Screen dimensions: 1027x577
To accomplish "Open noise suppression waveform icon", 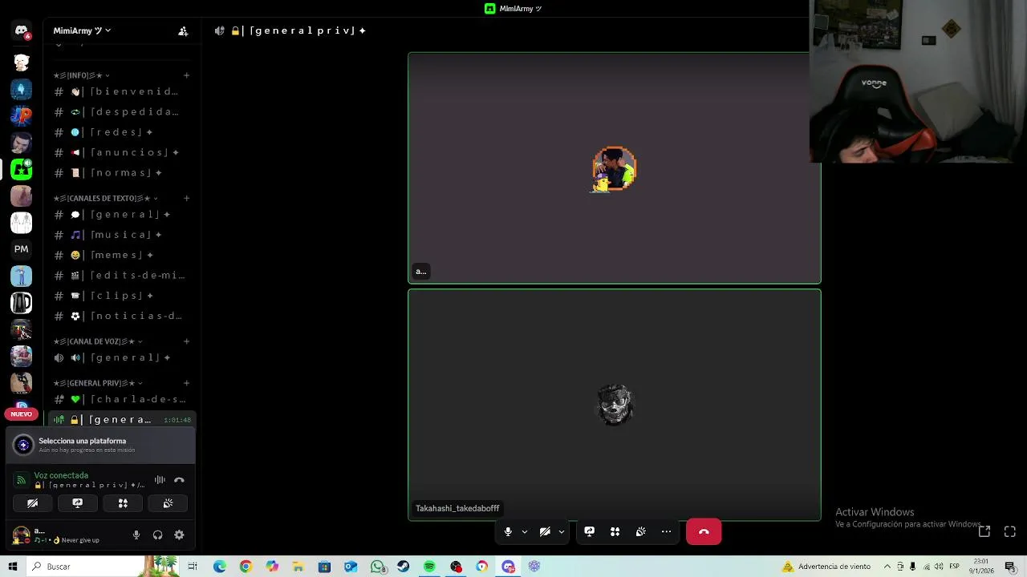I will point(160,480).
